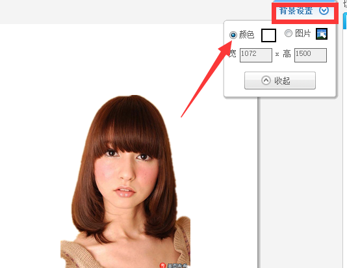Click the 高 height field showing 1500
The height and width of the screenshot is (268, 347).
(310, 55)
